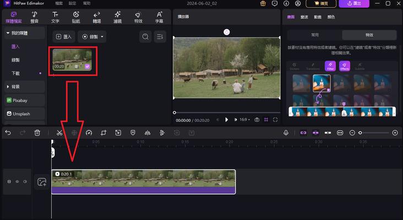The image size is (403, 220).
Task: Add a marker with the marker icon
Action: 133,133
